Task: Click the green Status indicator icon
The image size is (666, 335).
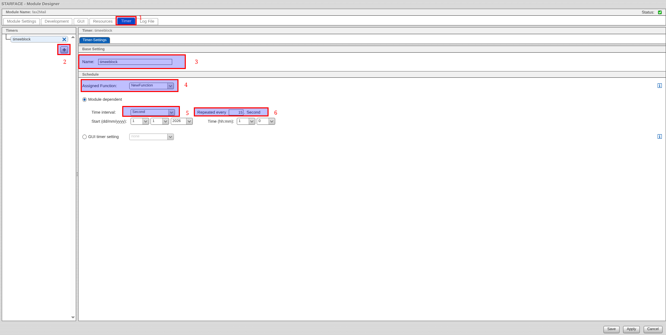Action: pyautogui.click(x=660, y=12)
